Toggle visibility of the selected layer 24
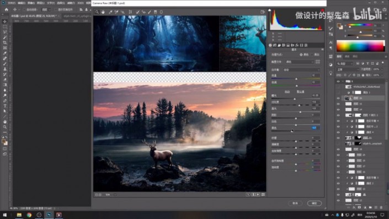 tap(338, 98)
